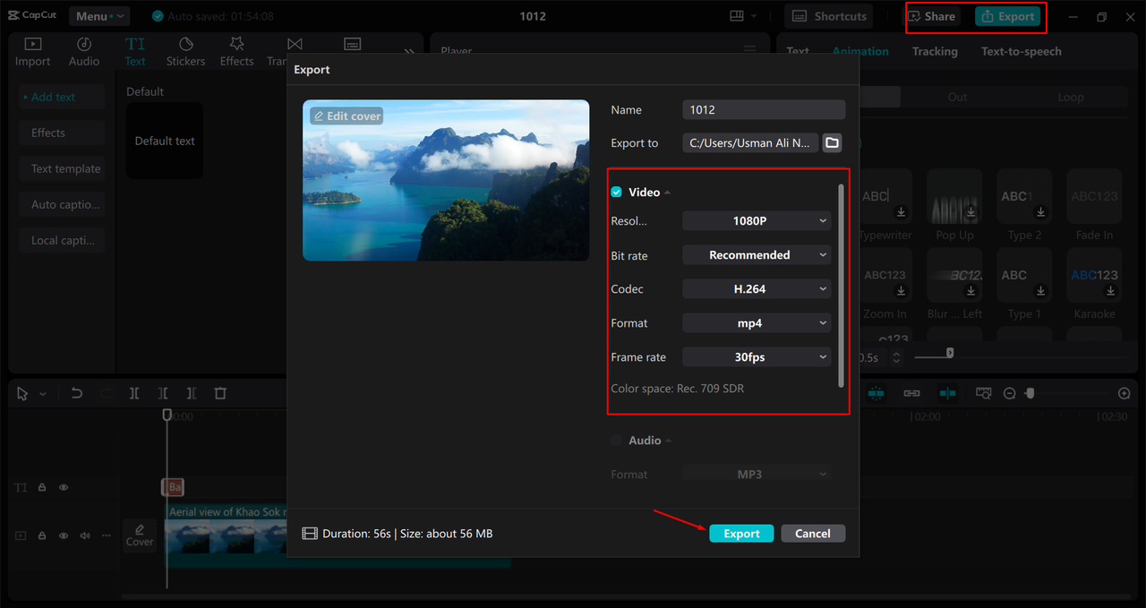Click the top-right Export button
The height and width of the screenshot is (608, 1146).
pyautogui.click(x=1007, y=16)
